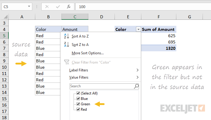Uncheck the Red filter checkbox

click(78, 109)
